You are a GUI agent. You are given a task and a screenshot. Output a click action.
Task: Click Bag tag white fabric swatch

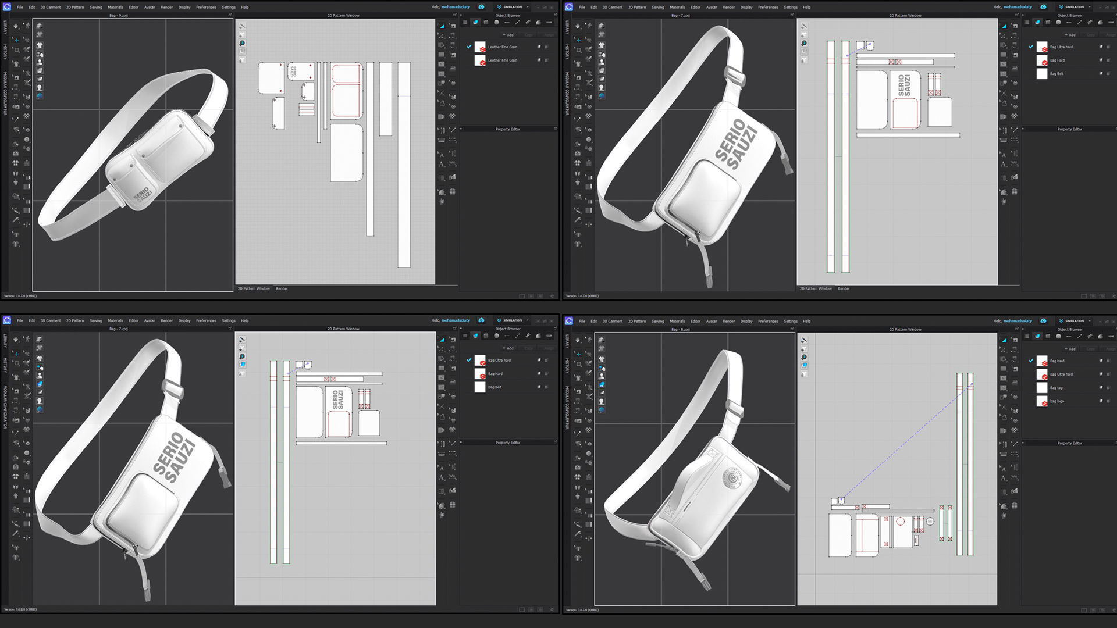[1042, 387]
